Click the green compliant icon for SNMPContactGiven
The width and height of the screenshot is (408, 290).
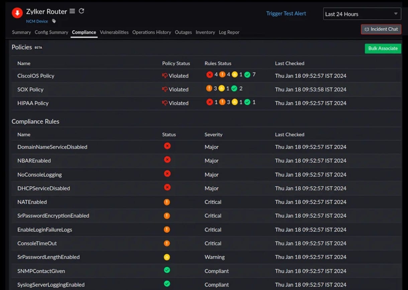[167, 270]
